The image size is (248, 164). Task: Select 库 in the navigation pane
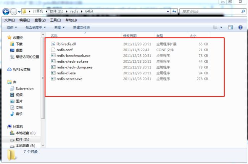pyautogui.click(x=14, y=82)
